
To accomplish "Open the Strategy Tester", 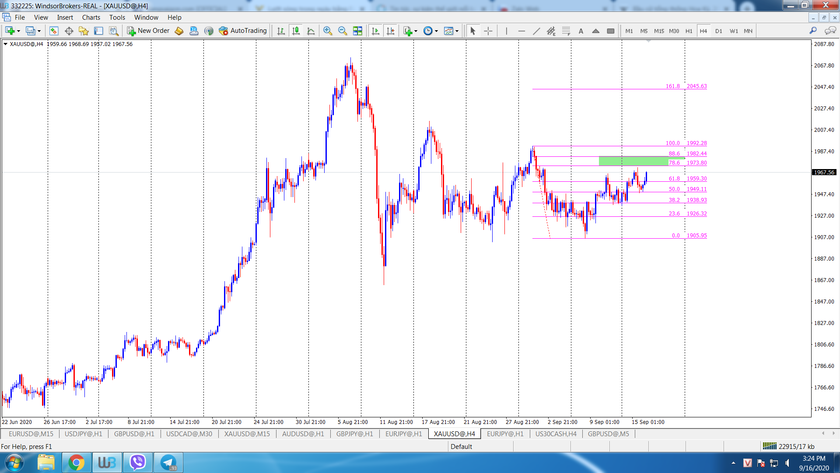I will coord(114,31).
